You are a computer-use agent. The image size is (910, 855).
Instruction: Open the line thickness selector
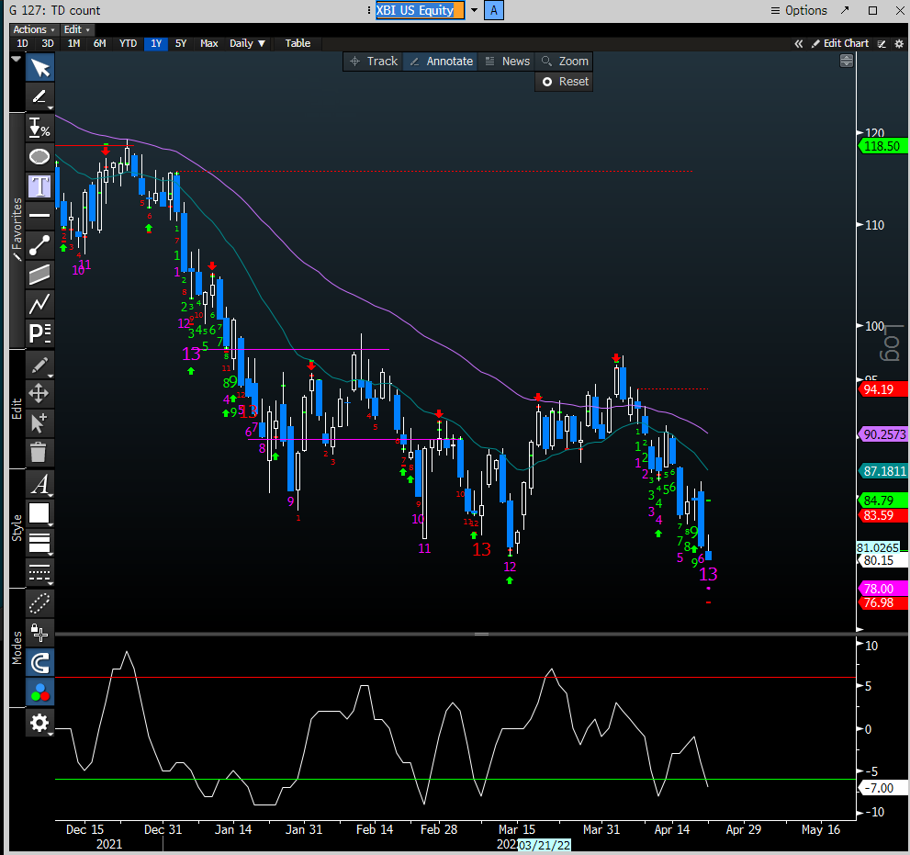[40, 543]
